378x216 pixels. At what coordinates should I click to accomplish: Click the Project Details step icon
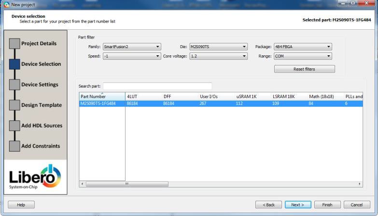[14, 43]
